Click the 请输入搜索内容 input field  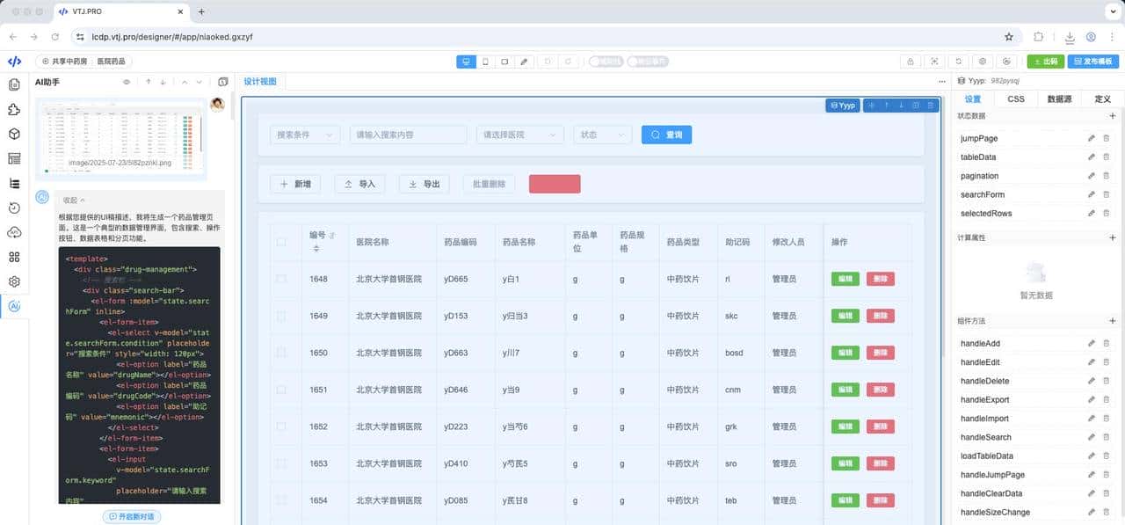[x=408, y=135]
